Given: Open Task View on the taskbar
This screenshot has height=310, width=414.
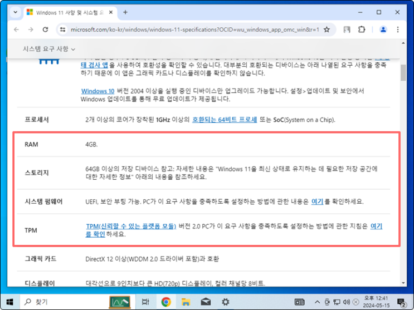Looking at the screenshot, I should (x=145, y=302).
